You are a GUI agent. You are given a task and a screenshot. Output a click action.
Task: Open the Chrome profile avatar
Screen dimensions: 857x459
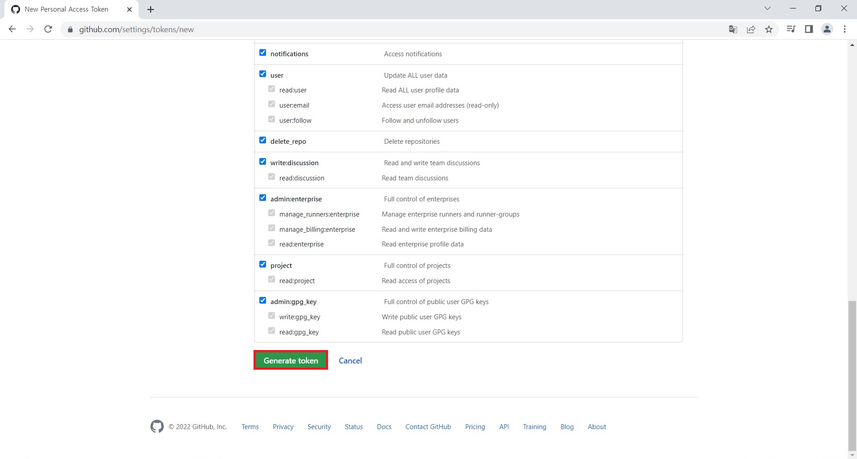click(827, 29)
